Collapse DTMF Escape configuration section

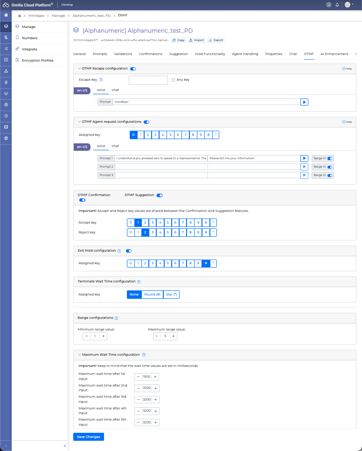pos(79,69)
